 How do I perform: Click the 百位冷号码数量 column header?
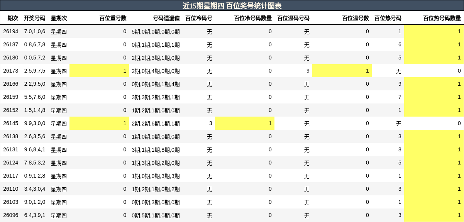tap(253, 18)
